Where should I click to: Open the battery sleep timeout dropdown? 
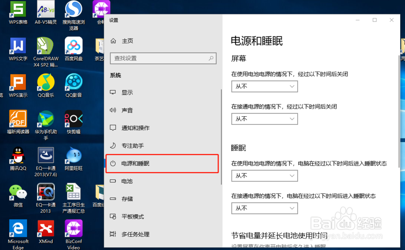click(x=264, y=176)
